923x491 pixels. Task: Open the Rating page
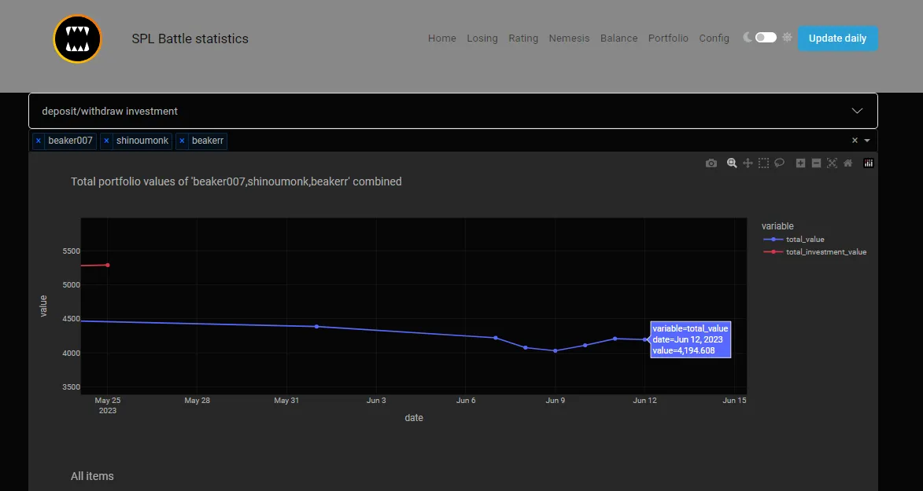click(523, 38)
